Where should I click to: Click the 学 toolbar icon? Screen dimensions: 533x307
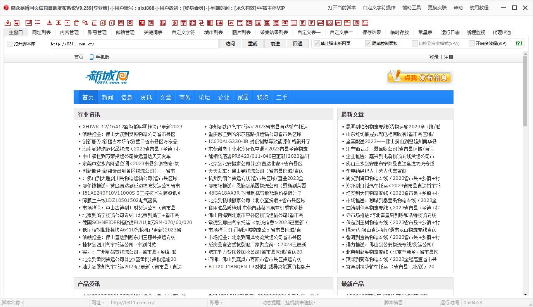point(183,23)
